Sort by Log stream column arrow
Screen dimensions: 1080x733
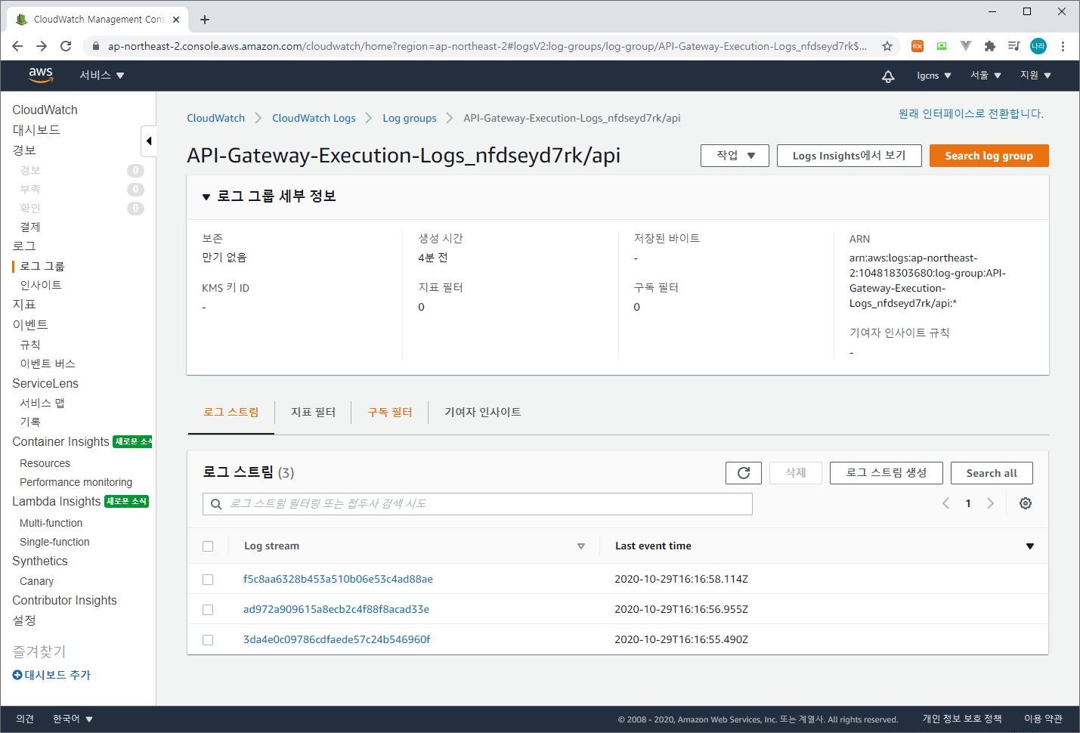click(581, 546)
